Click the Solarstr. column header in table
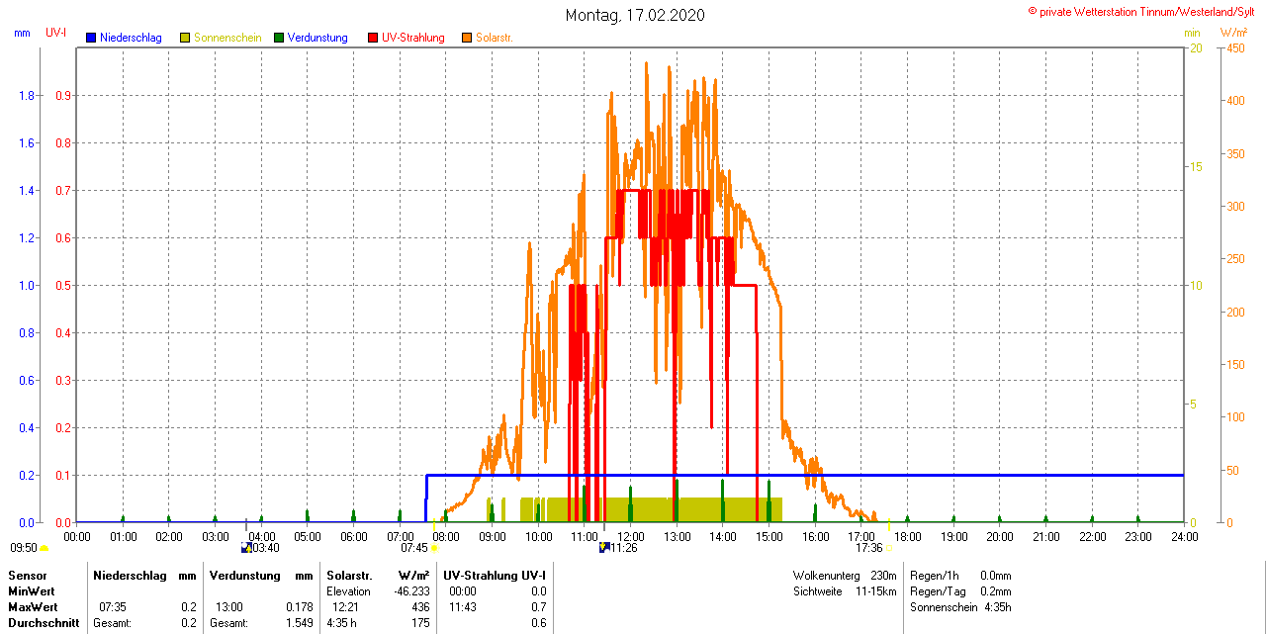Screen dimensions: 1266x634 coord(349,576)
